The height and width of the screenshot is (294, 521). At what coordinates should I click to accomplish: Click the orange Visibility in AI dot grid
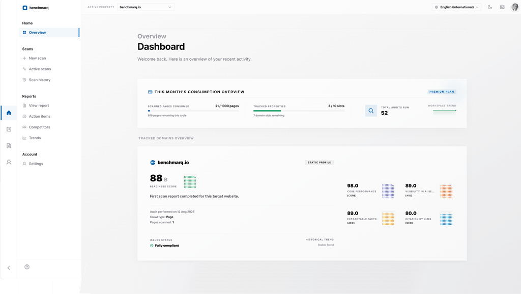(446, 191)
